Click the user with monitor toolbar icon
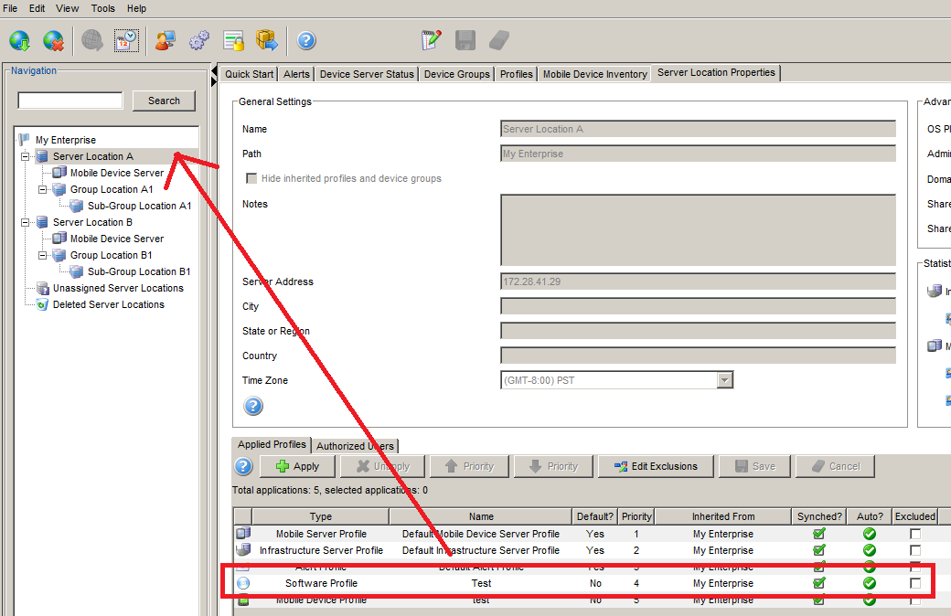 pyautogui.click(x=165, y=40)
